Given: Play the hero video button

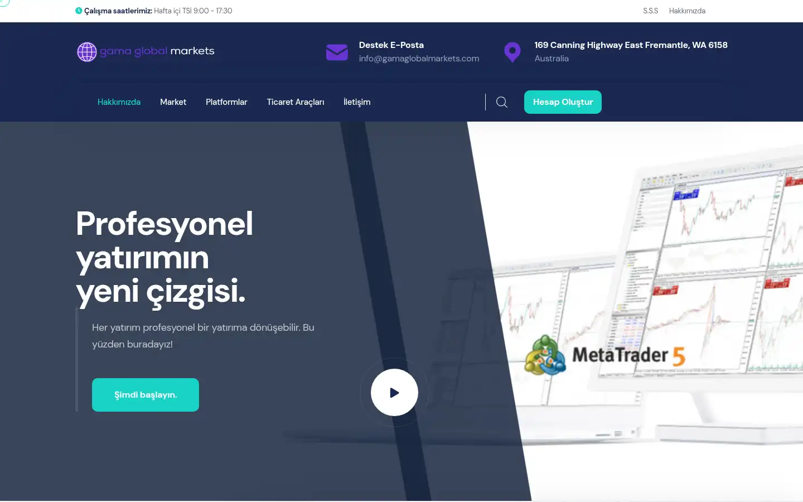Looking at the screenshot, I should (x=394, y=393).
